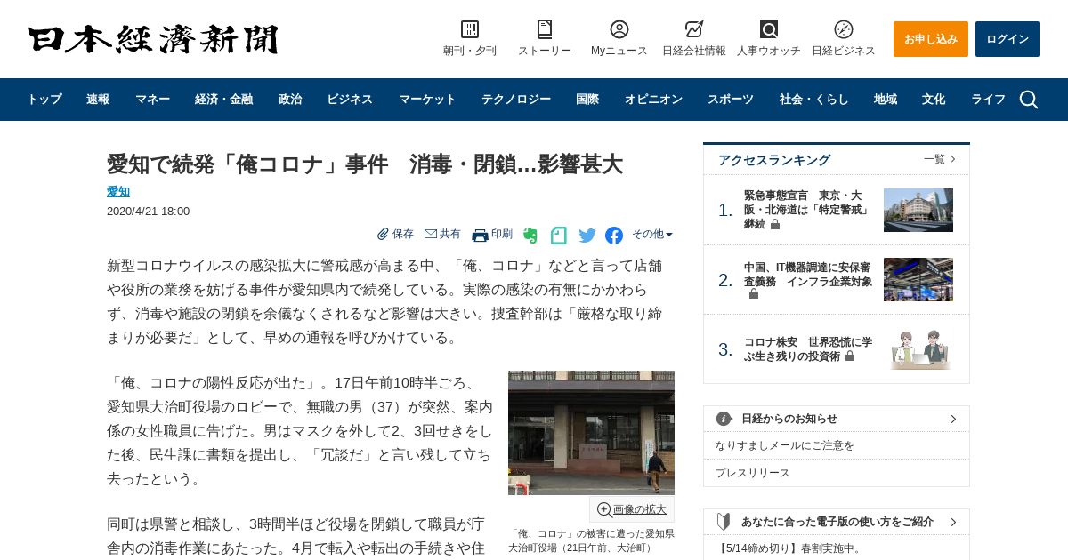Select the マーケット navigation tab
The width and height of the screenshot is (1068, 560).
427,100
